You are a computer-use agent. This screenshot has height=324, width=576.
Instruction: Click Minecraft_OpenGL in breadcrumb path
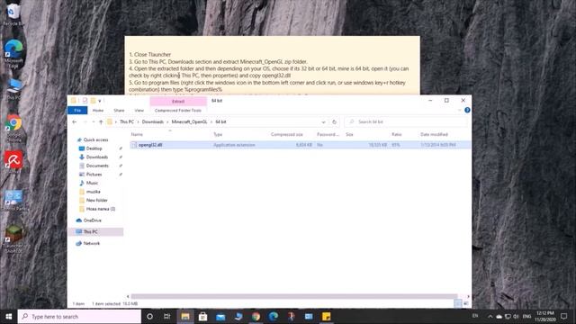point(190,121)
